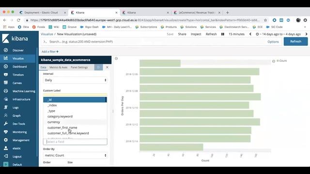This screenshot has height=174, width=310.
Task: Open the elastic user profile icon
Action: [x=6, y=148]
